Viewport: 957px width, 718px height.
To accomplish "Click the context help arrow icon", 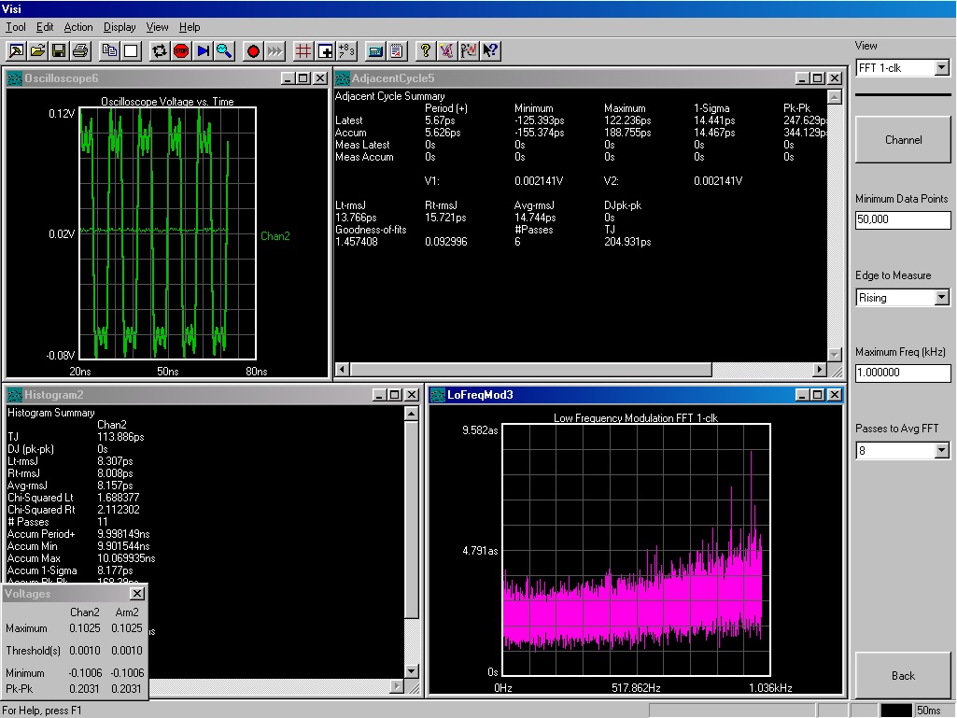I will point(490,50).
